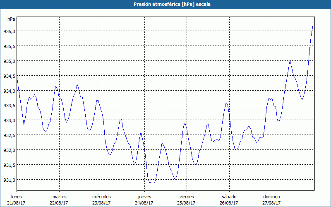Select the 'martes' day label

pyautogui.click(x=59, y=196)
